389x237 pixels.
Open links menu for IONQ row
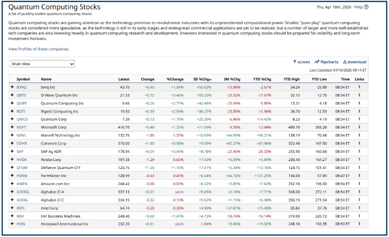pos(359,87)
